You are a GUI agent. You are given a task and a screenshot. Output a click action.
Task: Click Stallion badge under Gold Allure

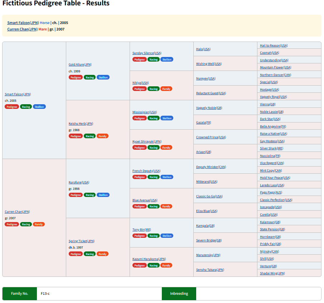coord(103,77)
